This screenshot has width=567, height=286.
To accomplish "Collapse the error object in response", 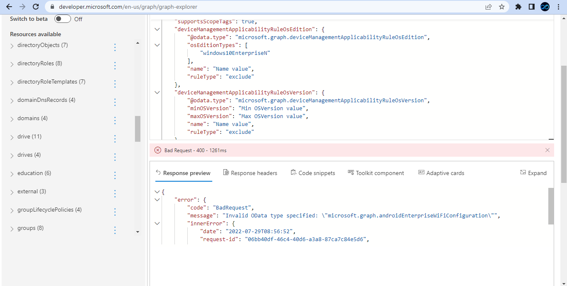I will (x=157, y=200).
